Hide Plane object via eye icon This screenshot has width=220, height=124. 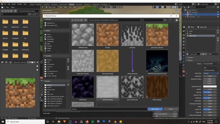218,14
